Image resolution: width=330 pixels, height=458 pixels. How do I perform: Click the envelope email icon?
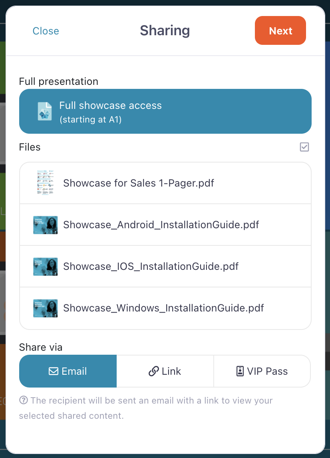(x=54, y=372)
